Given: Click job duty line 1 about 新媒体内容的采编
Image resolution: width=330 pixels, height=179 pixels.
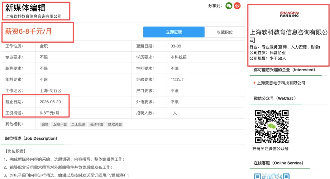Looking at the screenshot, I should click(64, 159).
